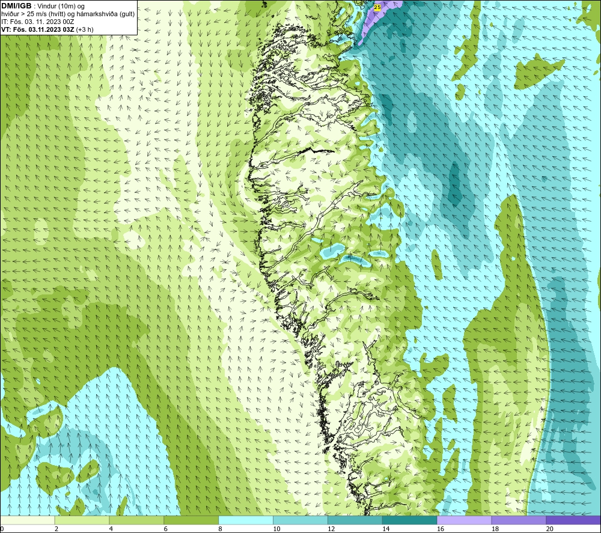This screenshot has height=533, width=601.
Task: Select the 18–20 m/s medium purple legend swatch
Action: click(519, 520)
